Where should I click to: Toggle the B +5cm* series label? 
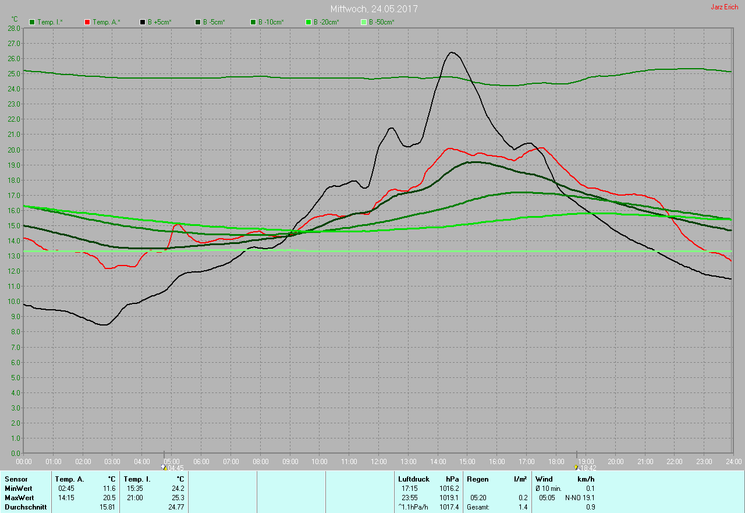point(159,22)
